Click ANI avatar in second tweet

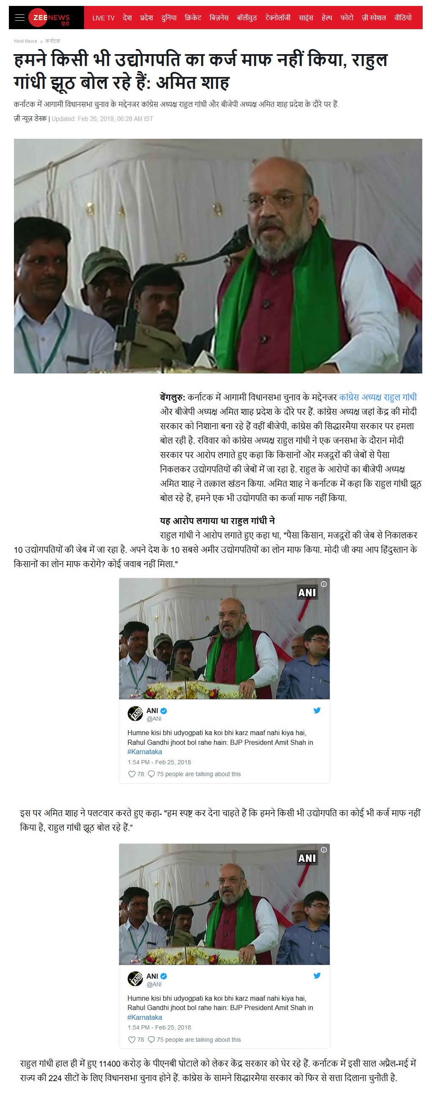(x=135, y=979)
